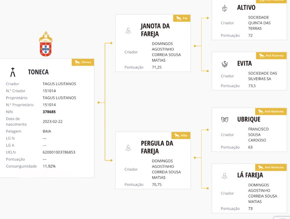Click the breeder brand icon beside PERGULA DA FAREJA
290x219 pixels.
click(x=128, y=148)
